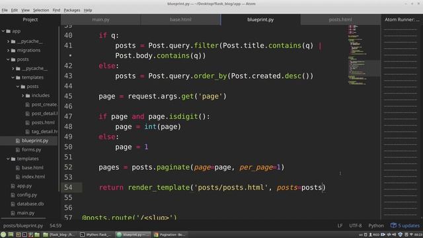Open the Atom Runner pane tab

402,19
